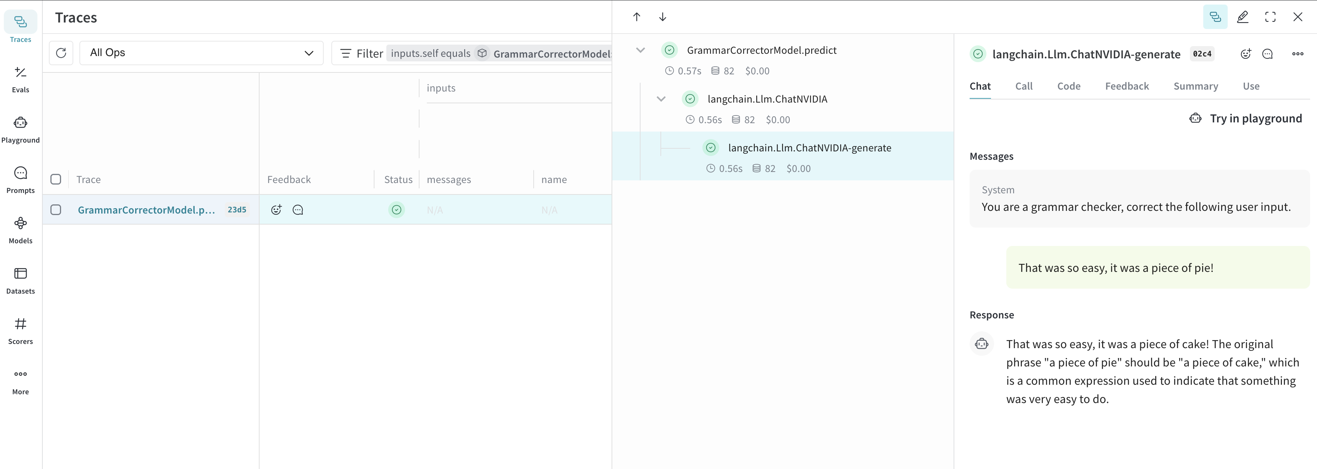Open the All Ops dropdown

point(201,53)
